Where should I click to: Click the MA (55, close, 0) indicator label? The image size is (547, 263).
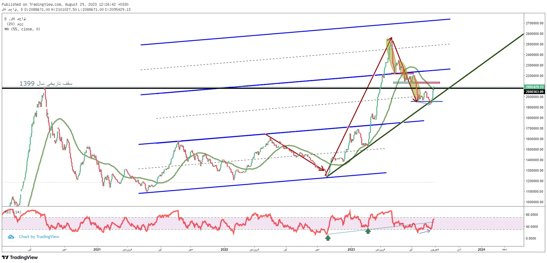point(22,29)
